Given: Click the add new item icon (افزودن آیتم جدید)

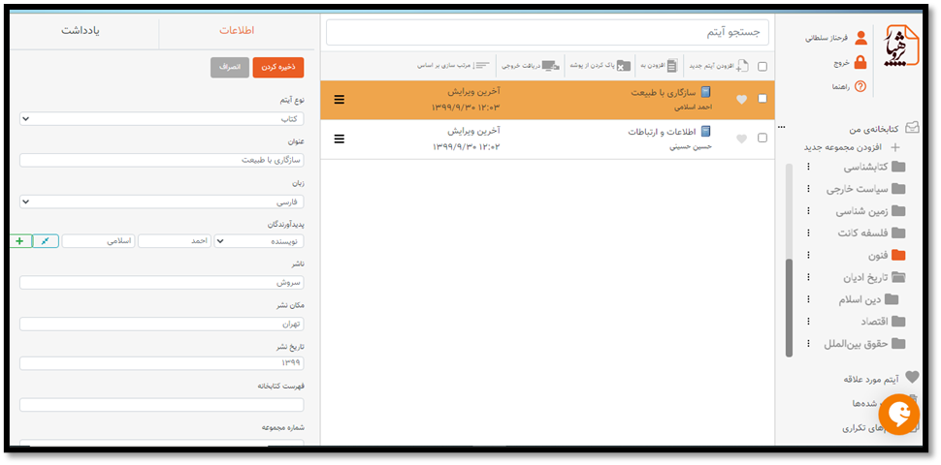Looking at the screenshot, I should (740, 66).
